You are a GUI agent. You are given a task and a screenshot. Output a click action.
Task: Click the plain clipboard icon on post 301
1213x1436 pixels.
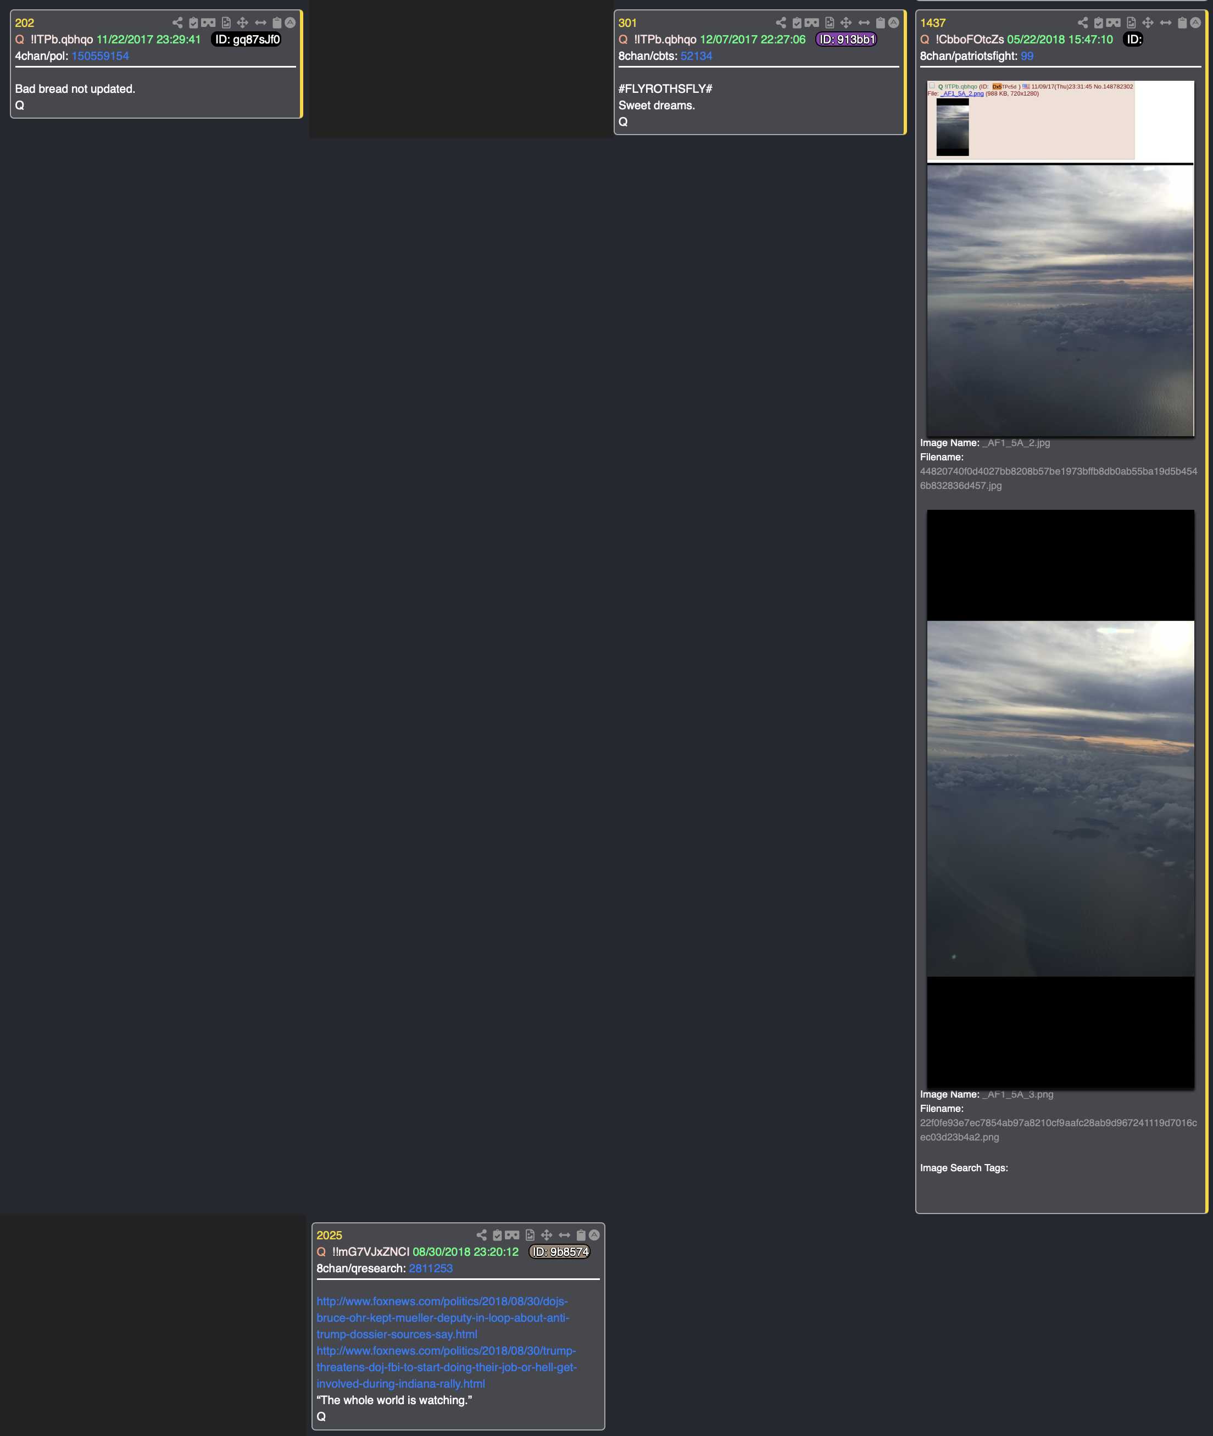point(880,23)
